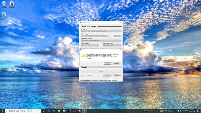The width and height of the screenshot is (201, 113).
Task: Open the round circle app icon on taskbar
Action: pyautogui.click(x=74, y=111)
